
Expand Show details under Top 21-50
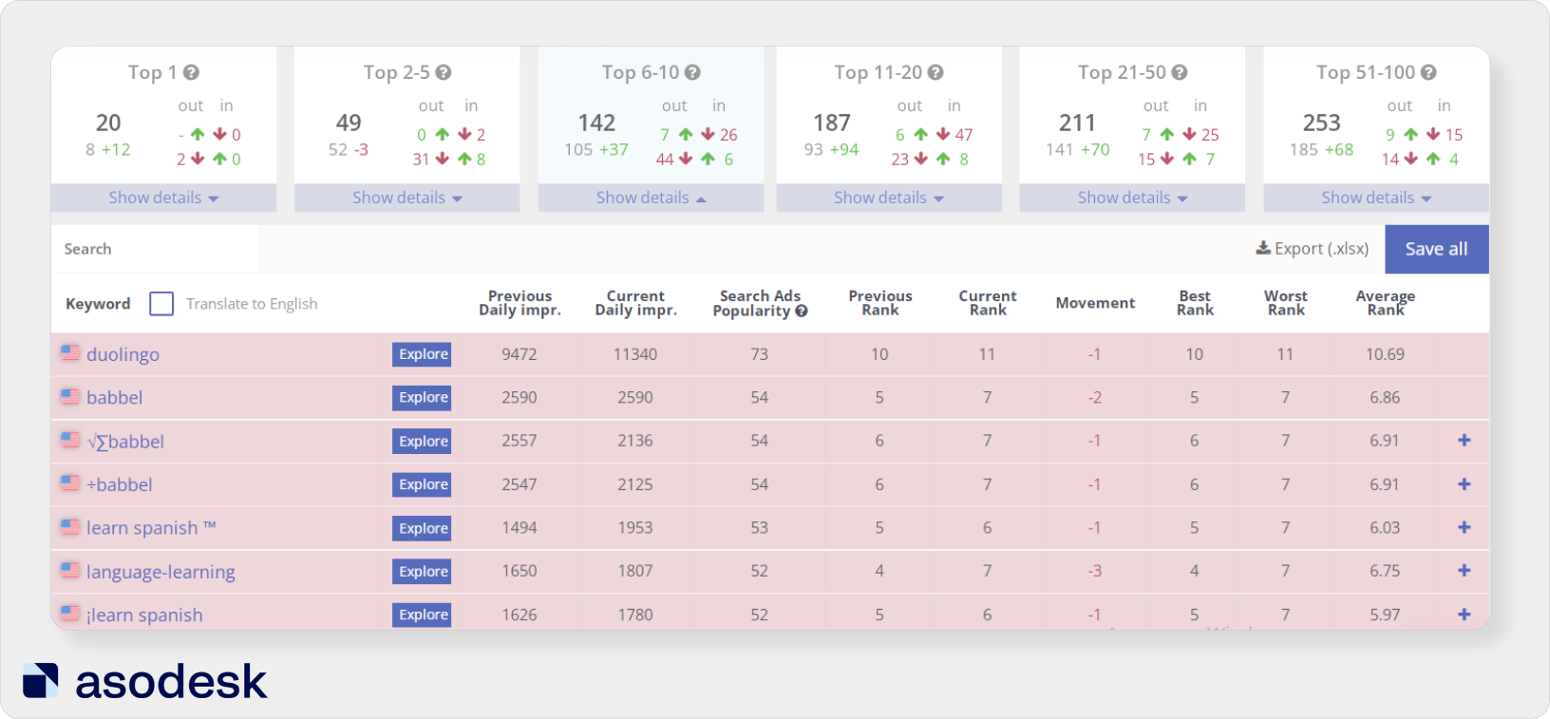tap(1132, 198)
